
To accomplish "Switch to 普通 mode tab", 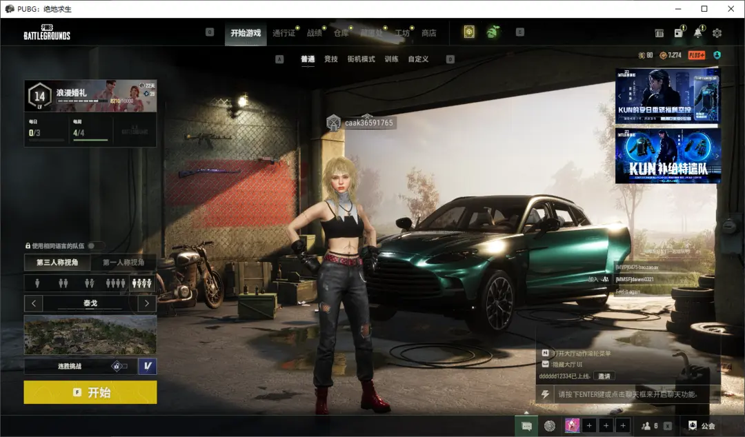I will [x=308, y=59].
